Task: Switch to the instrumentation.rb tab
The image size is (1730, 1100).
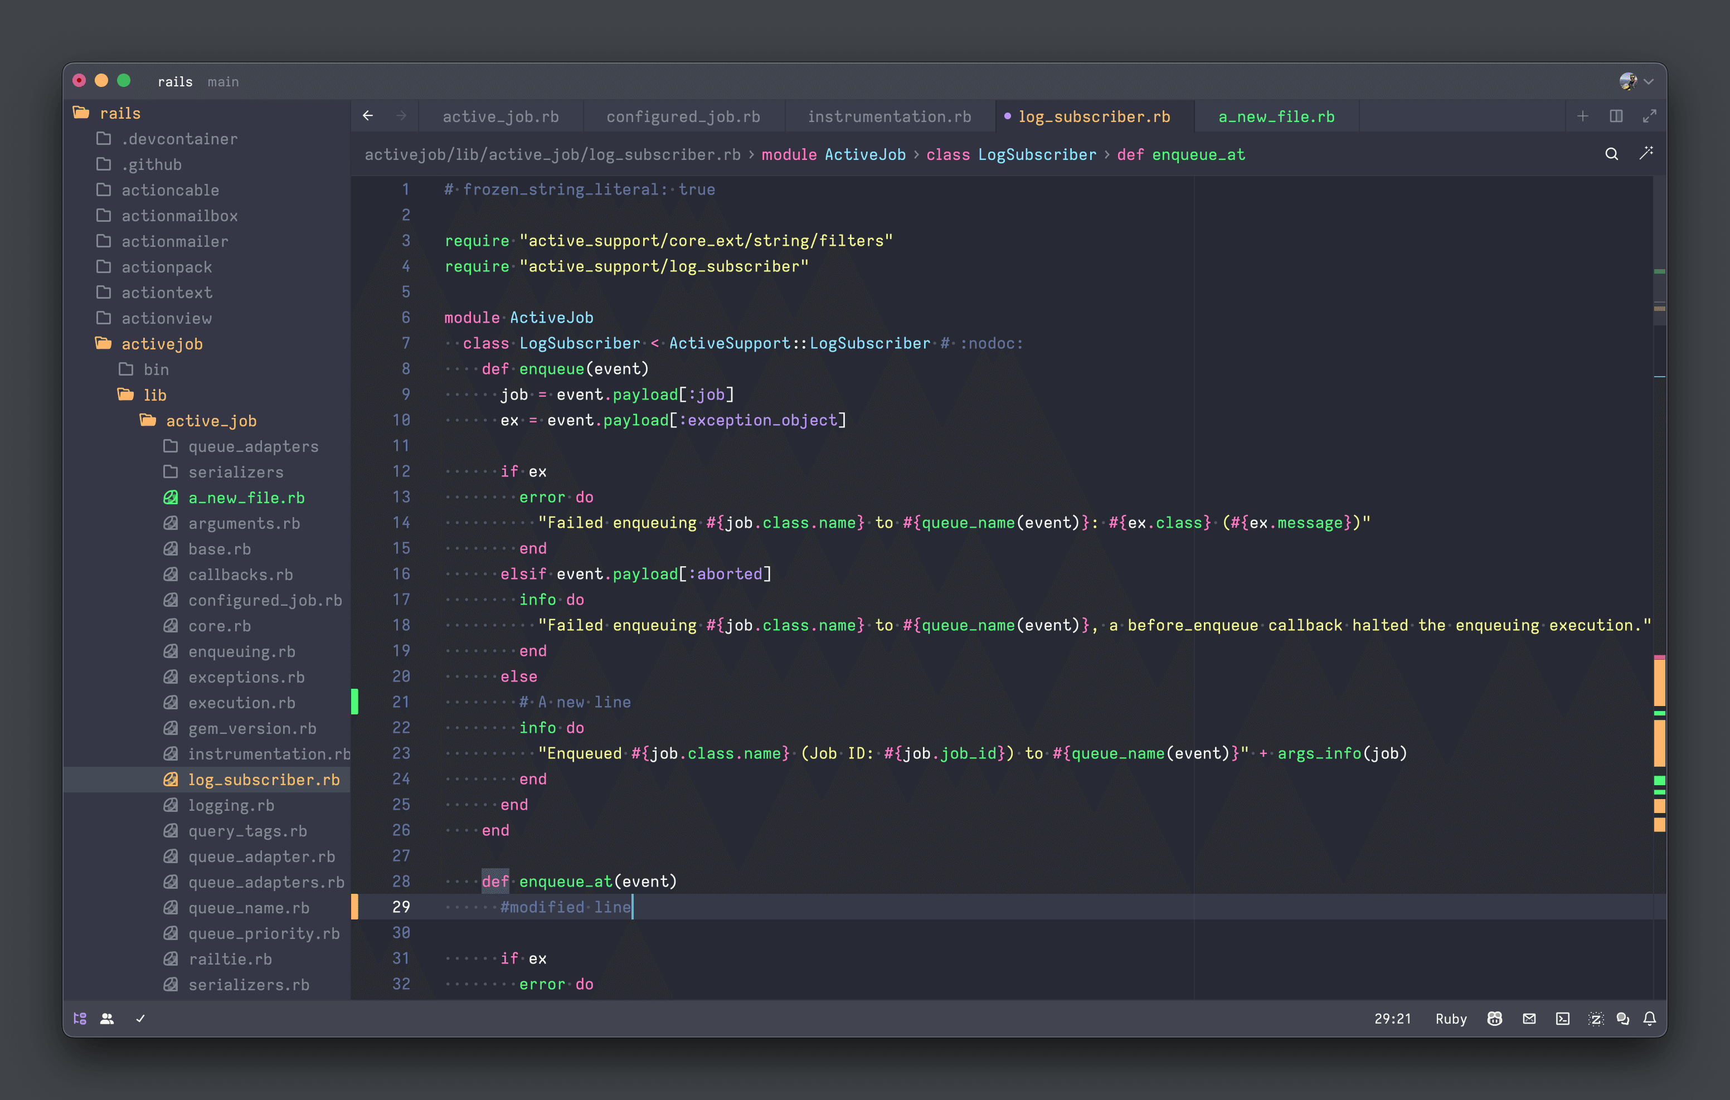Action: point(889,116)
